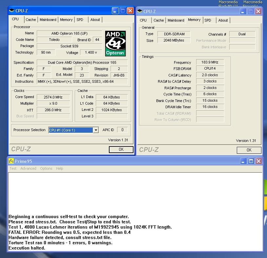Switch to CPU tab in right CPU-Z

(143, 20)
